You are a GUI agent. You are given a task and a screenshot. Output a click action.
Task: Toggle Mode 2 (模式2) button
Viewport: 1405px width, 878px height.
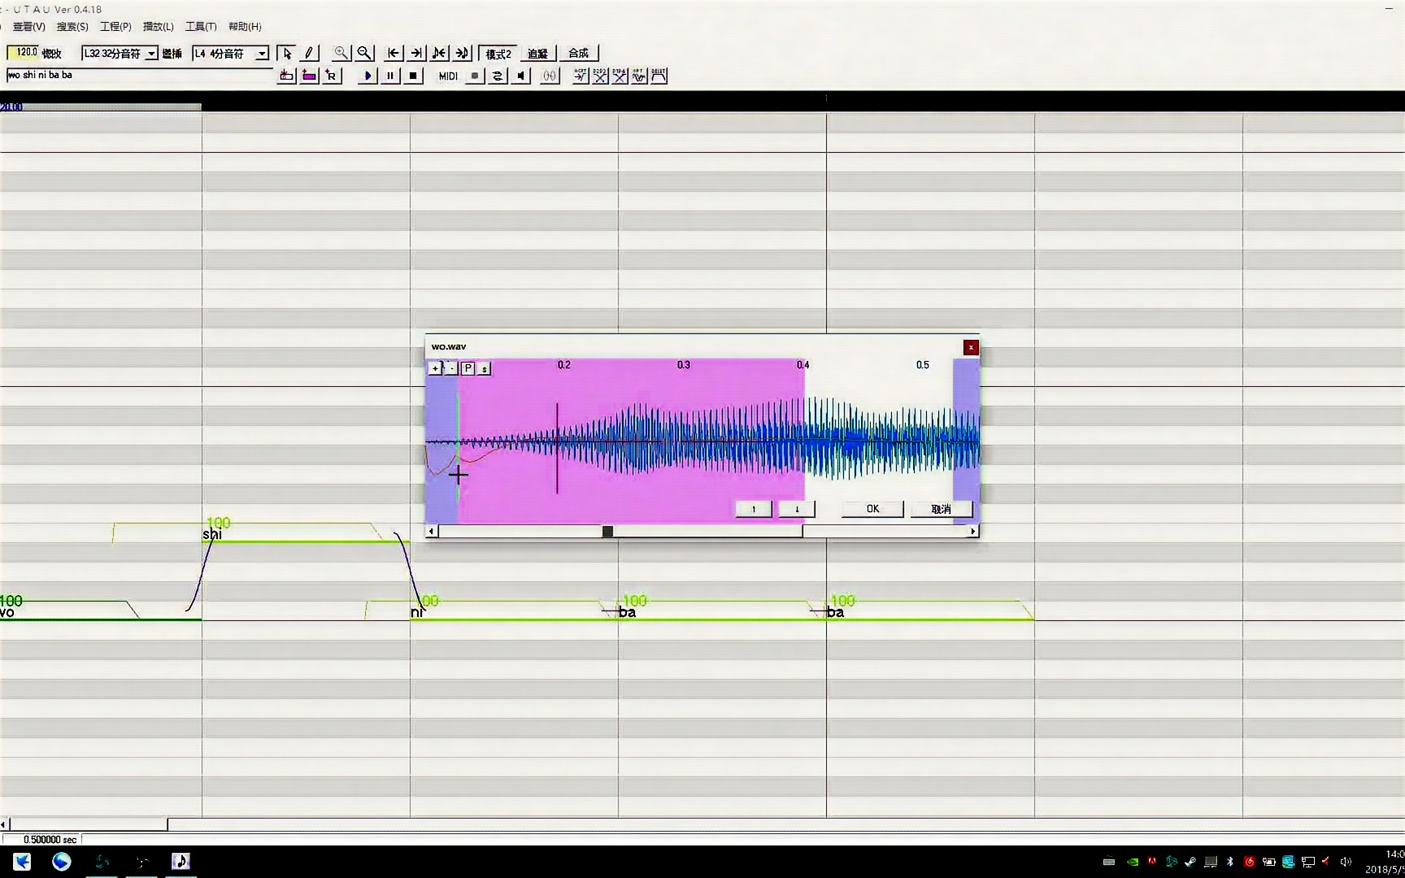tap(498, 54)
